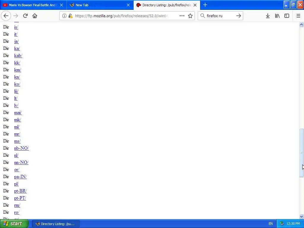
Task: Open the mk/ directory link
Action: (x=18, y=120)
